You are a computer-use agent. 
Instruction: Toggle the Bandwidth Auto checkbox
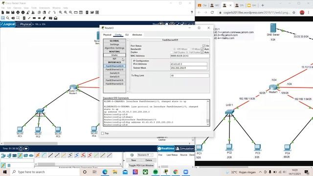coord(202,49)
